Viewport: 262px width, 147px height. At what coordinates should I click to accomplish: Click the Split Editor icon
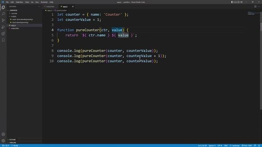point(255,7)
